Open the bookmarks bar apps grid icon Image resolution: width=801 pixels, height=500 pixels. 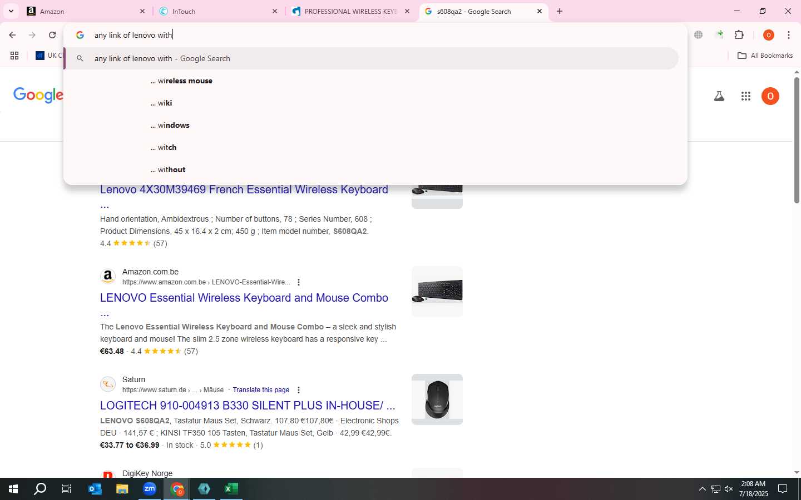(x=14, y=56)
